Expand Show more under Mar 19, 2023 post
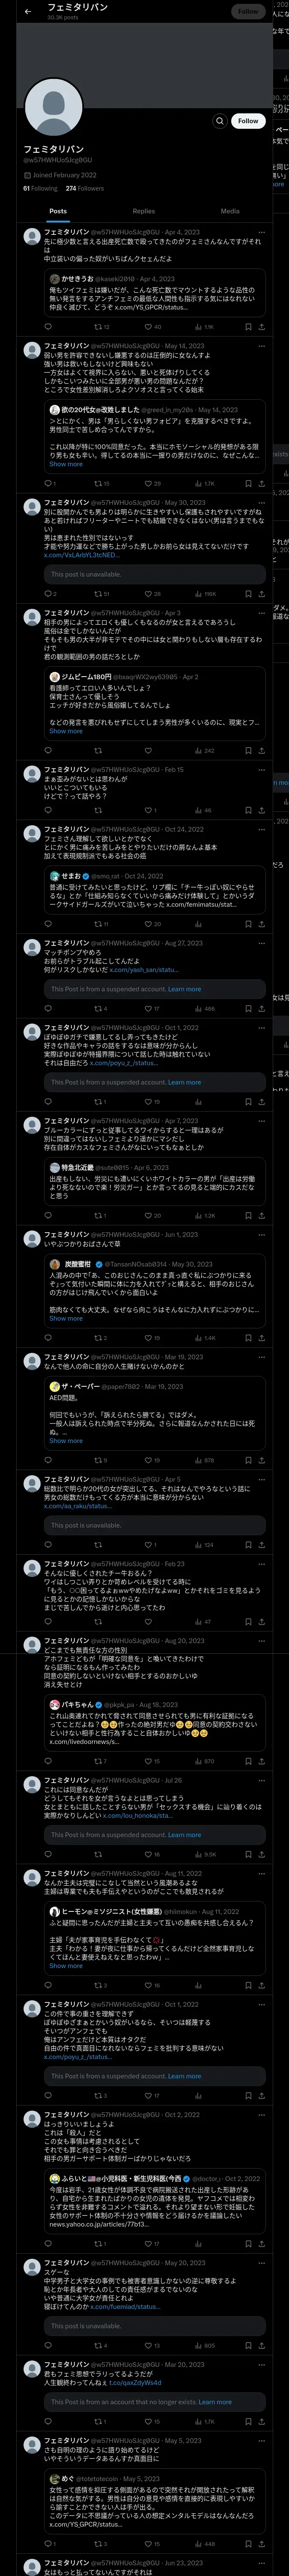289x2576 pixels. point(66,1440)
